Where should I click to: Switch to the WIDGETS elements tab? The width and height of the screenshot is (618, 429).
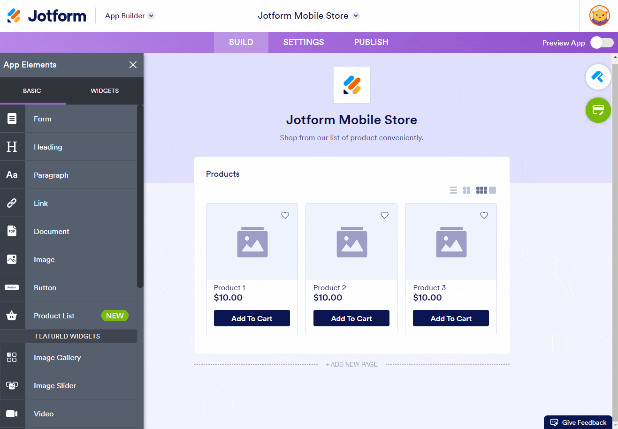coord(105,90)
